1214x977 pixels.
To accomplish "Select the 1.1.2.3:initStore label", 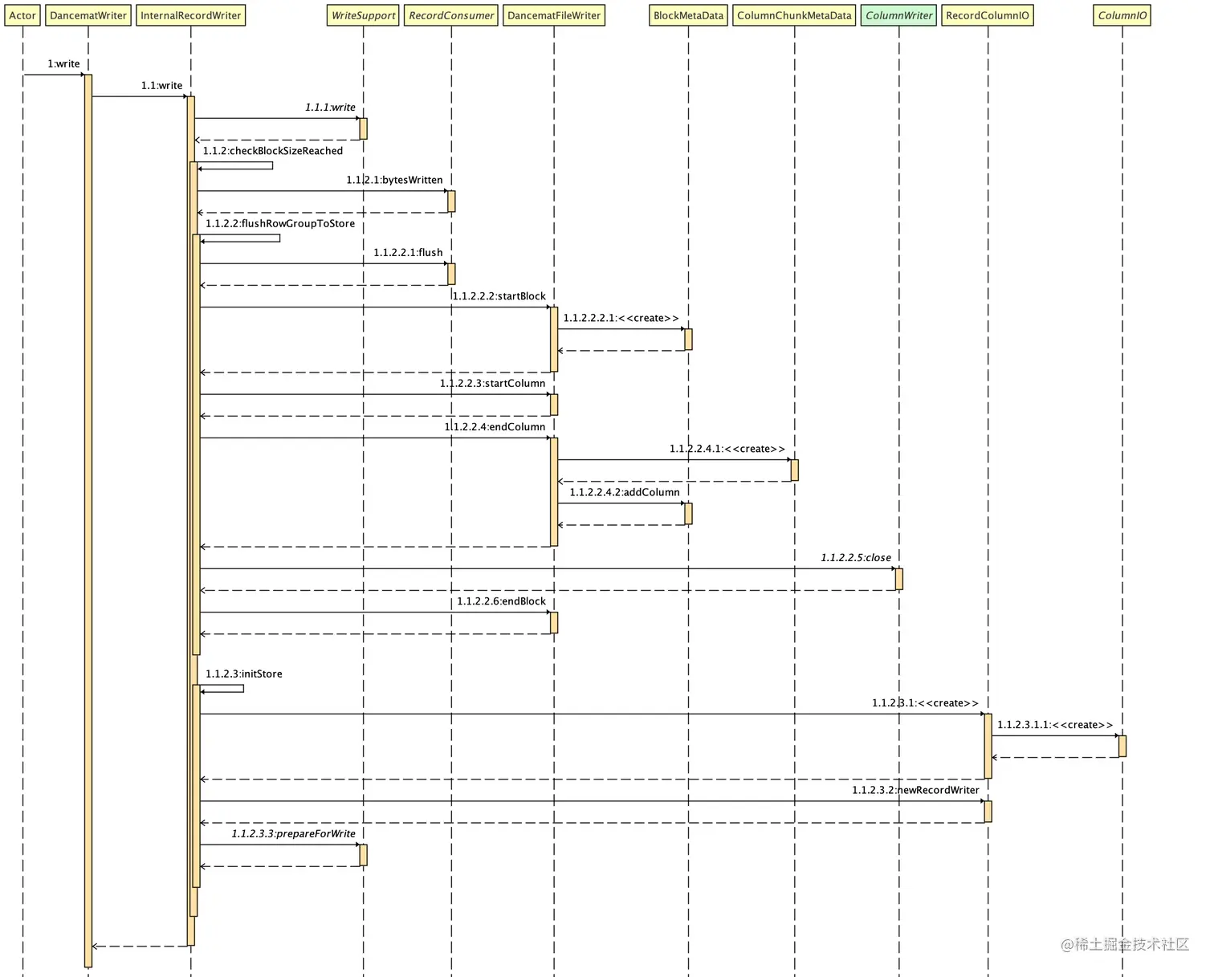I will pos(244,674).
